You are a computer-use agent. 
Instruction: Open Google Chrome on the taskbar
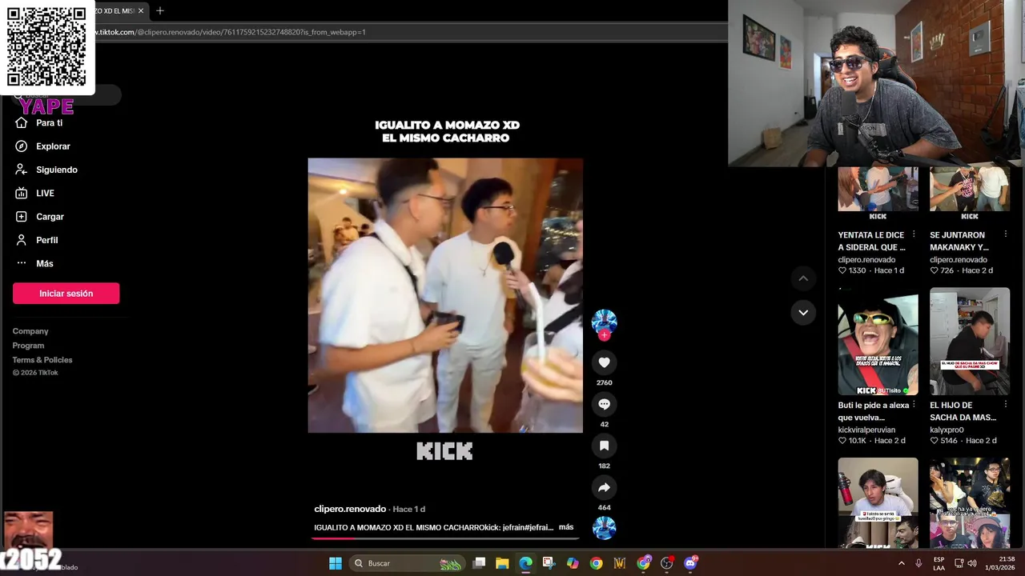click(596, 563)
